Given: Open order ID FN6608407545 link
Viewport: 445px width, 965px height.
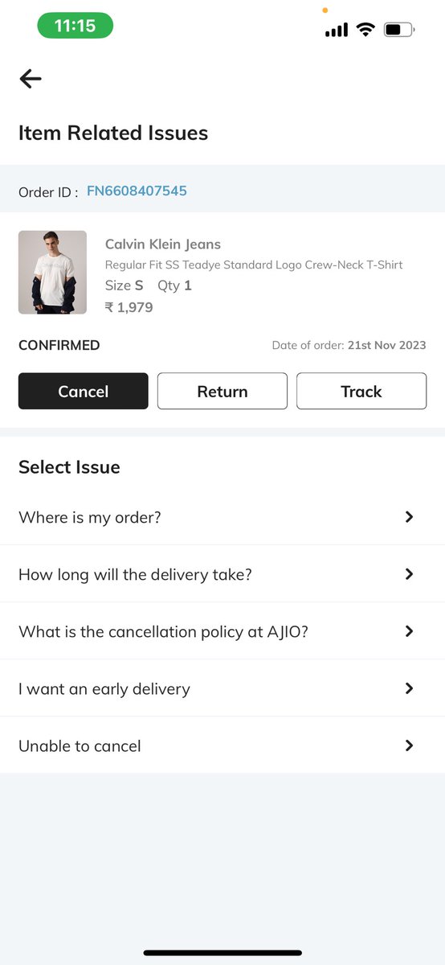Looking at the screenshot, I should [137, 191].
